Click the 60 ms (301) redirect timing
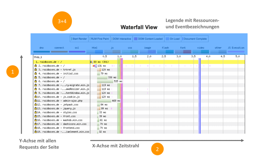Image resolution: width=277 pixels, height=156 pixels. pos(101,62)
